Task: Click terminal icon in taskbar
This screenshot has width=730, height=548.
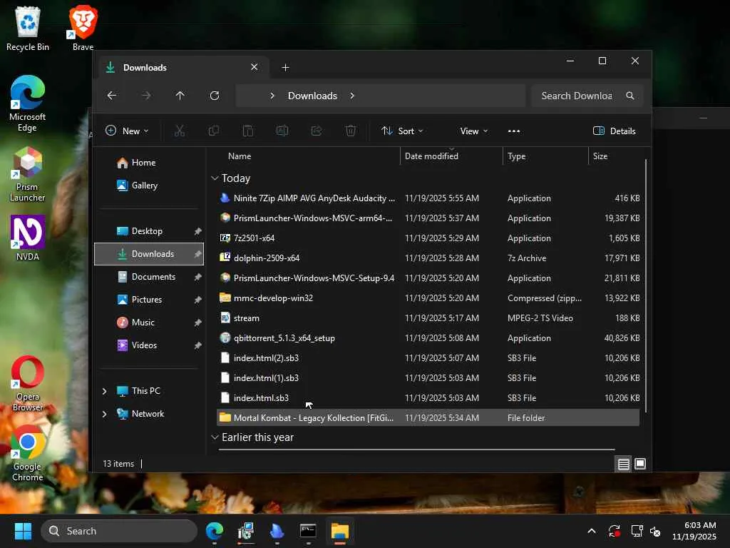Action: coord(308,531)
